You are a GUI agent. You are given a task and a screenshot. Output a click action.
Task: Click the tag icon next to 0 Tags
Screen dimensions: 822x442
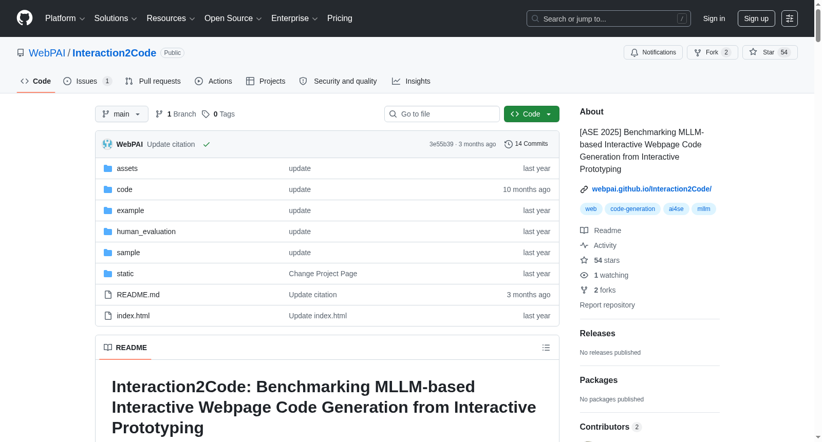pyautogui.click(x=206, y=114)
